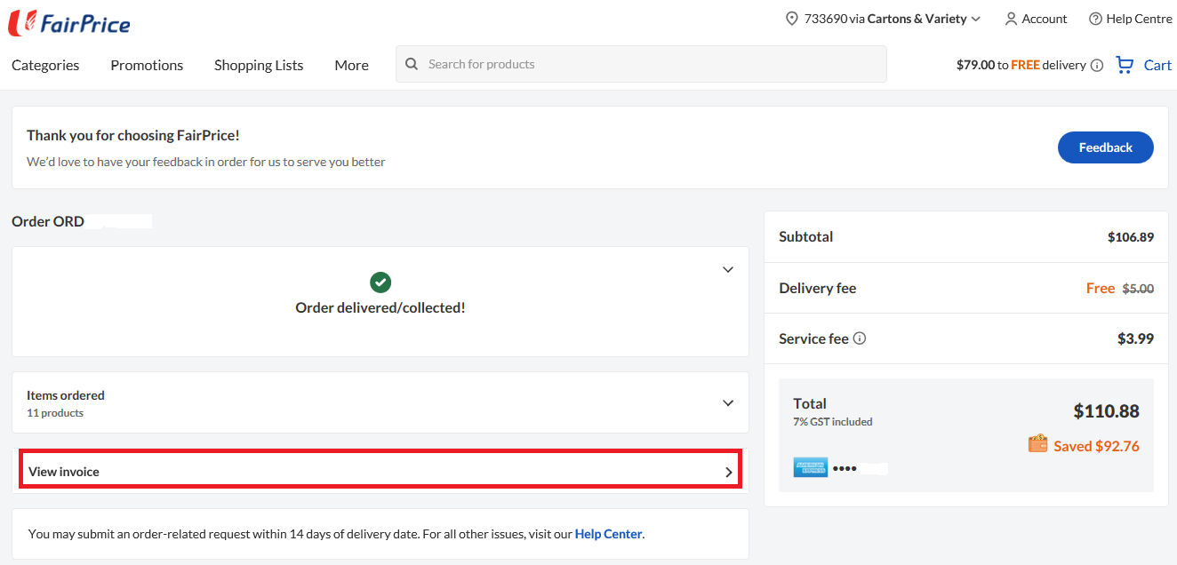Click View invoice text
The width and height of the screenshot is (1177, 565).
coord(64,472)
